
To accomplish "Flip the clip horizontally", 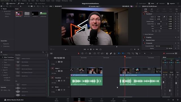I will pyautogui.click(x=156, y=31).
